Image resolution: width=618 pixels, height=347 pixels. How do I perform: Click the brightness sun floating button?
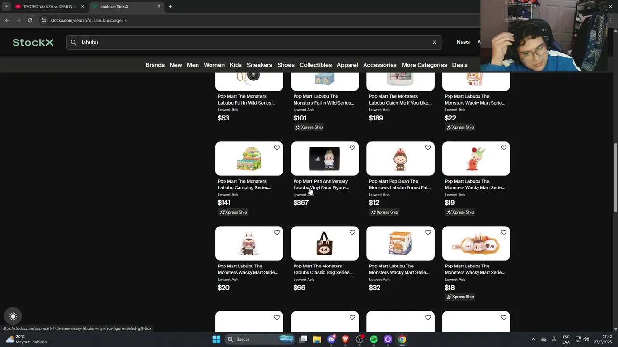pyautogui.click(x=13, y=317)
